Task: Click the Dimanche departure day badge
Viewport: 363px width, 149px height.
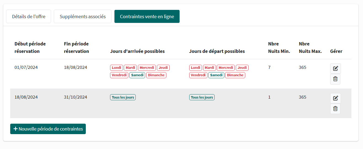Action: coord(235,75)
